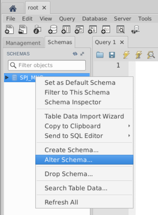Image resolution: width=158 pixels, height=215 pixels.
Task: Create a new SQL tab icon
Action: pyautogui.click(x=10, y=29)
